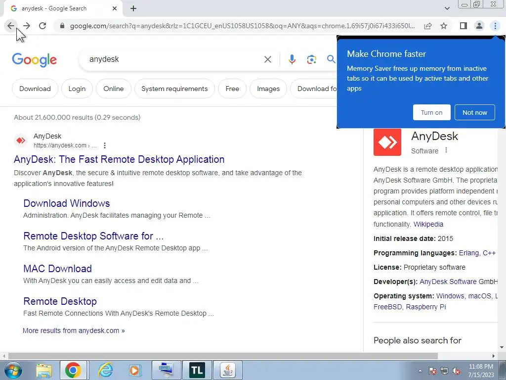
Task: Open the Raspberry Pi link
Action: [426, 307]
